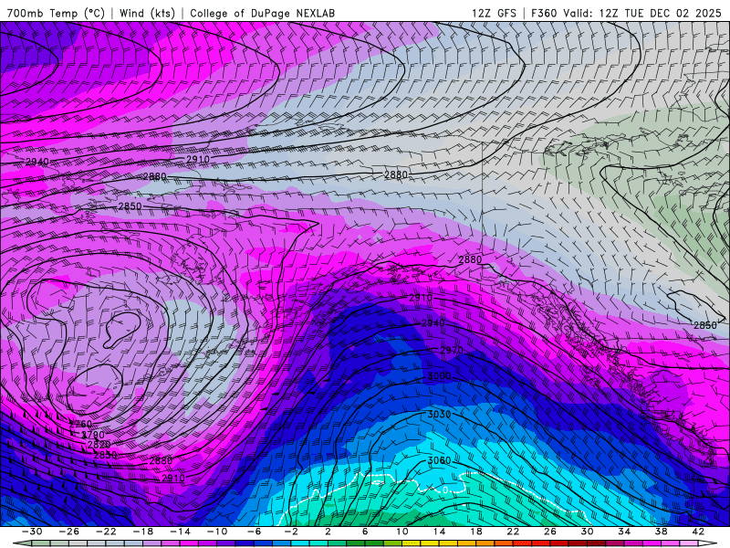Click the −2 value on the temperature scale
This screenshot has width=730, height=548.
point(290,532)
